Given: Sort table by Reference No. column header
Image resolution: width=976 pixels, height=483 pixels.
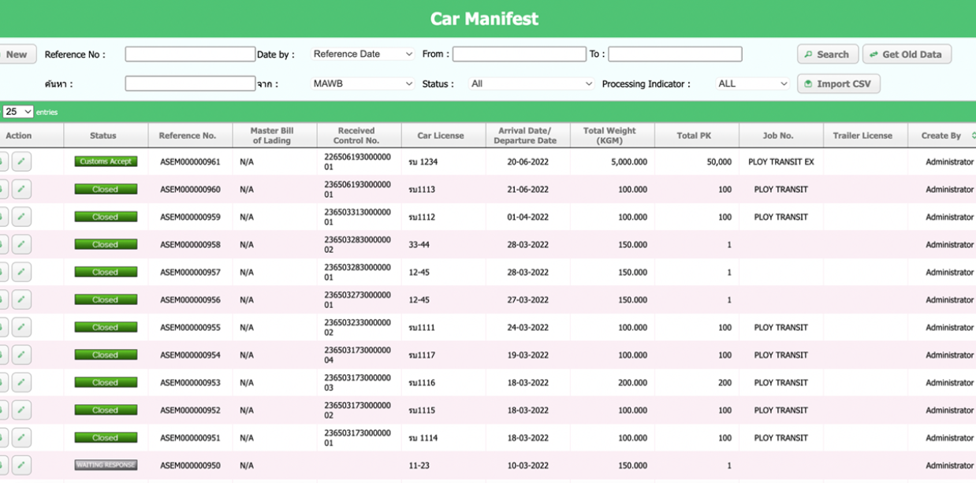Looking at the screenshot, I should [187, 136].
